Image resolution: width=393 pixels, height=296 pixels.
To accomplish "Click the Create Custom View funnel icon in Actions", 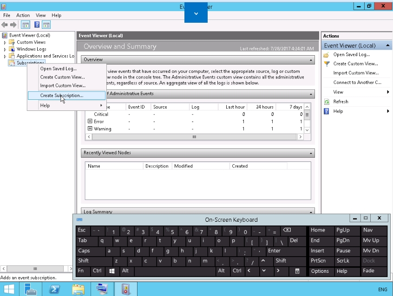I will coord(327,64).
